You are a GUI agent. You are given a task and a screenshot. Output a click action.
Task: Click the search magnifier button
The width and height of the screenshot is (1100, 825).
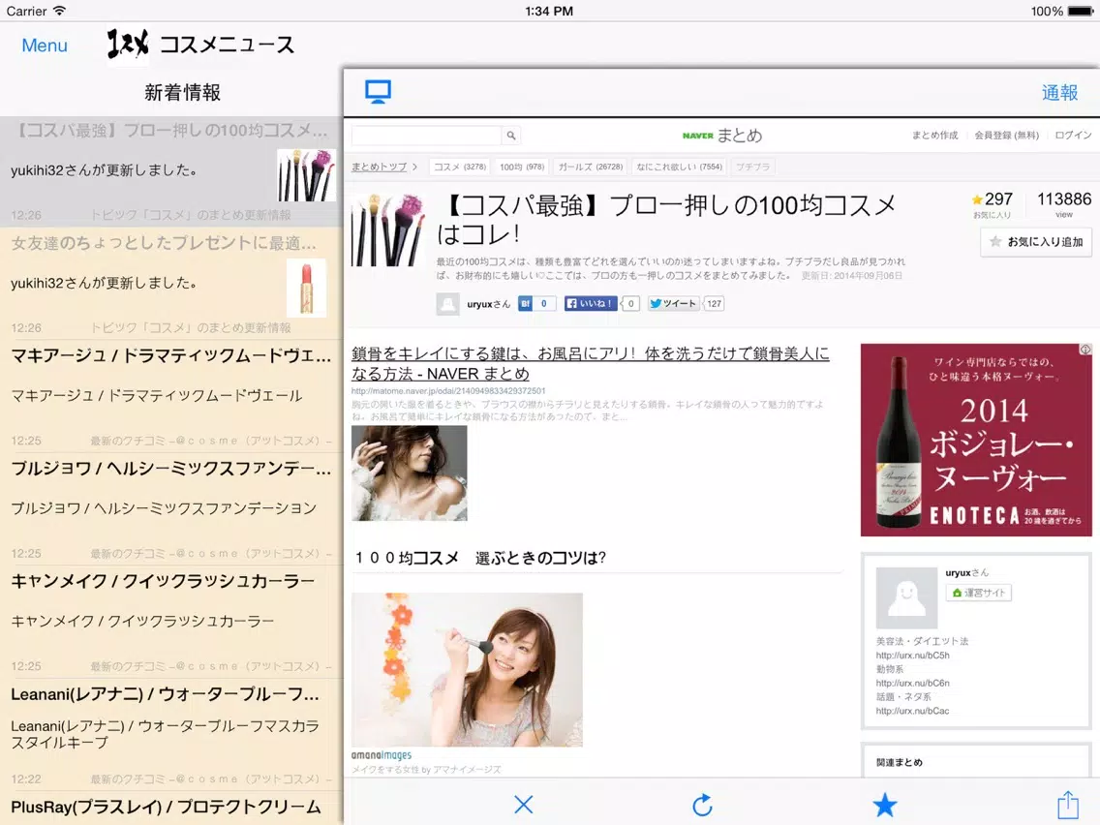[511, 136]
